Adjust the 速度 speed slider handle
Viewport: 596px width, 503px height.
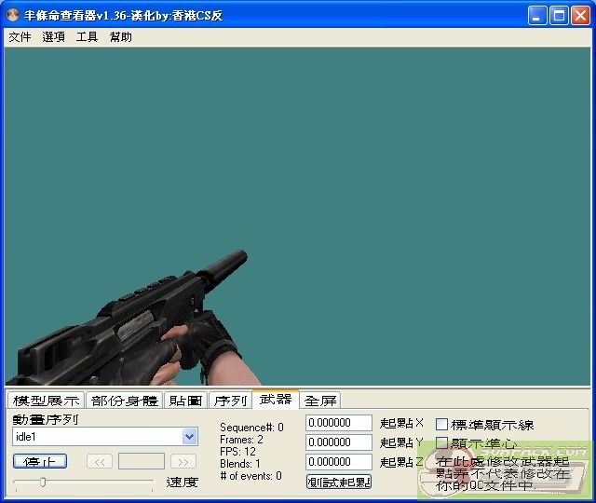43,483
